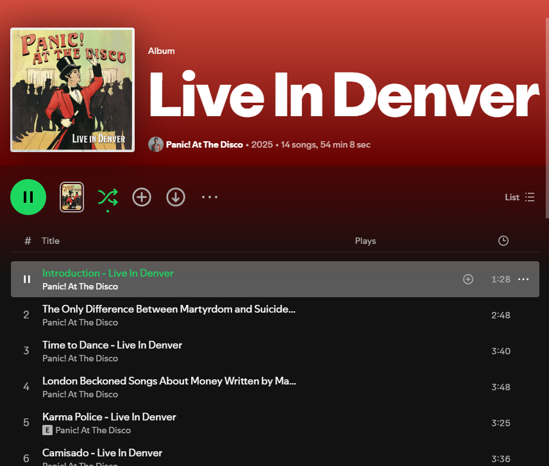
Task: Select Introduction - Live In Denver track title
Action: [108, 273]
